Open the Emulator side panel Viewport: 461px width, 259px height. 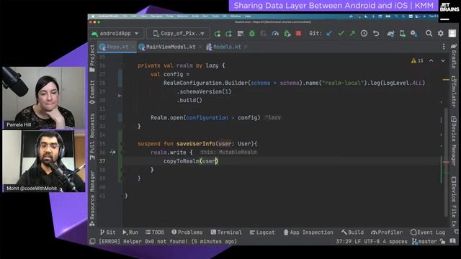click(454, 91)
